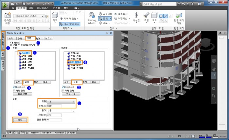Toggle right-side Self-Intersect (자체 교차) checkbox
Viewport: 229px width, 140px height.
click(x=63, y=91)
